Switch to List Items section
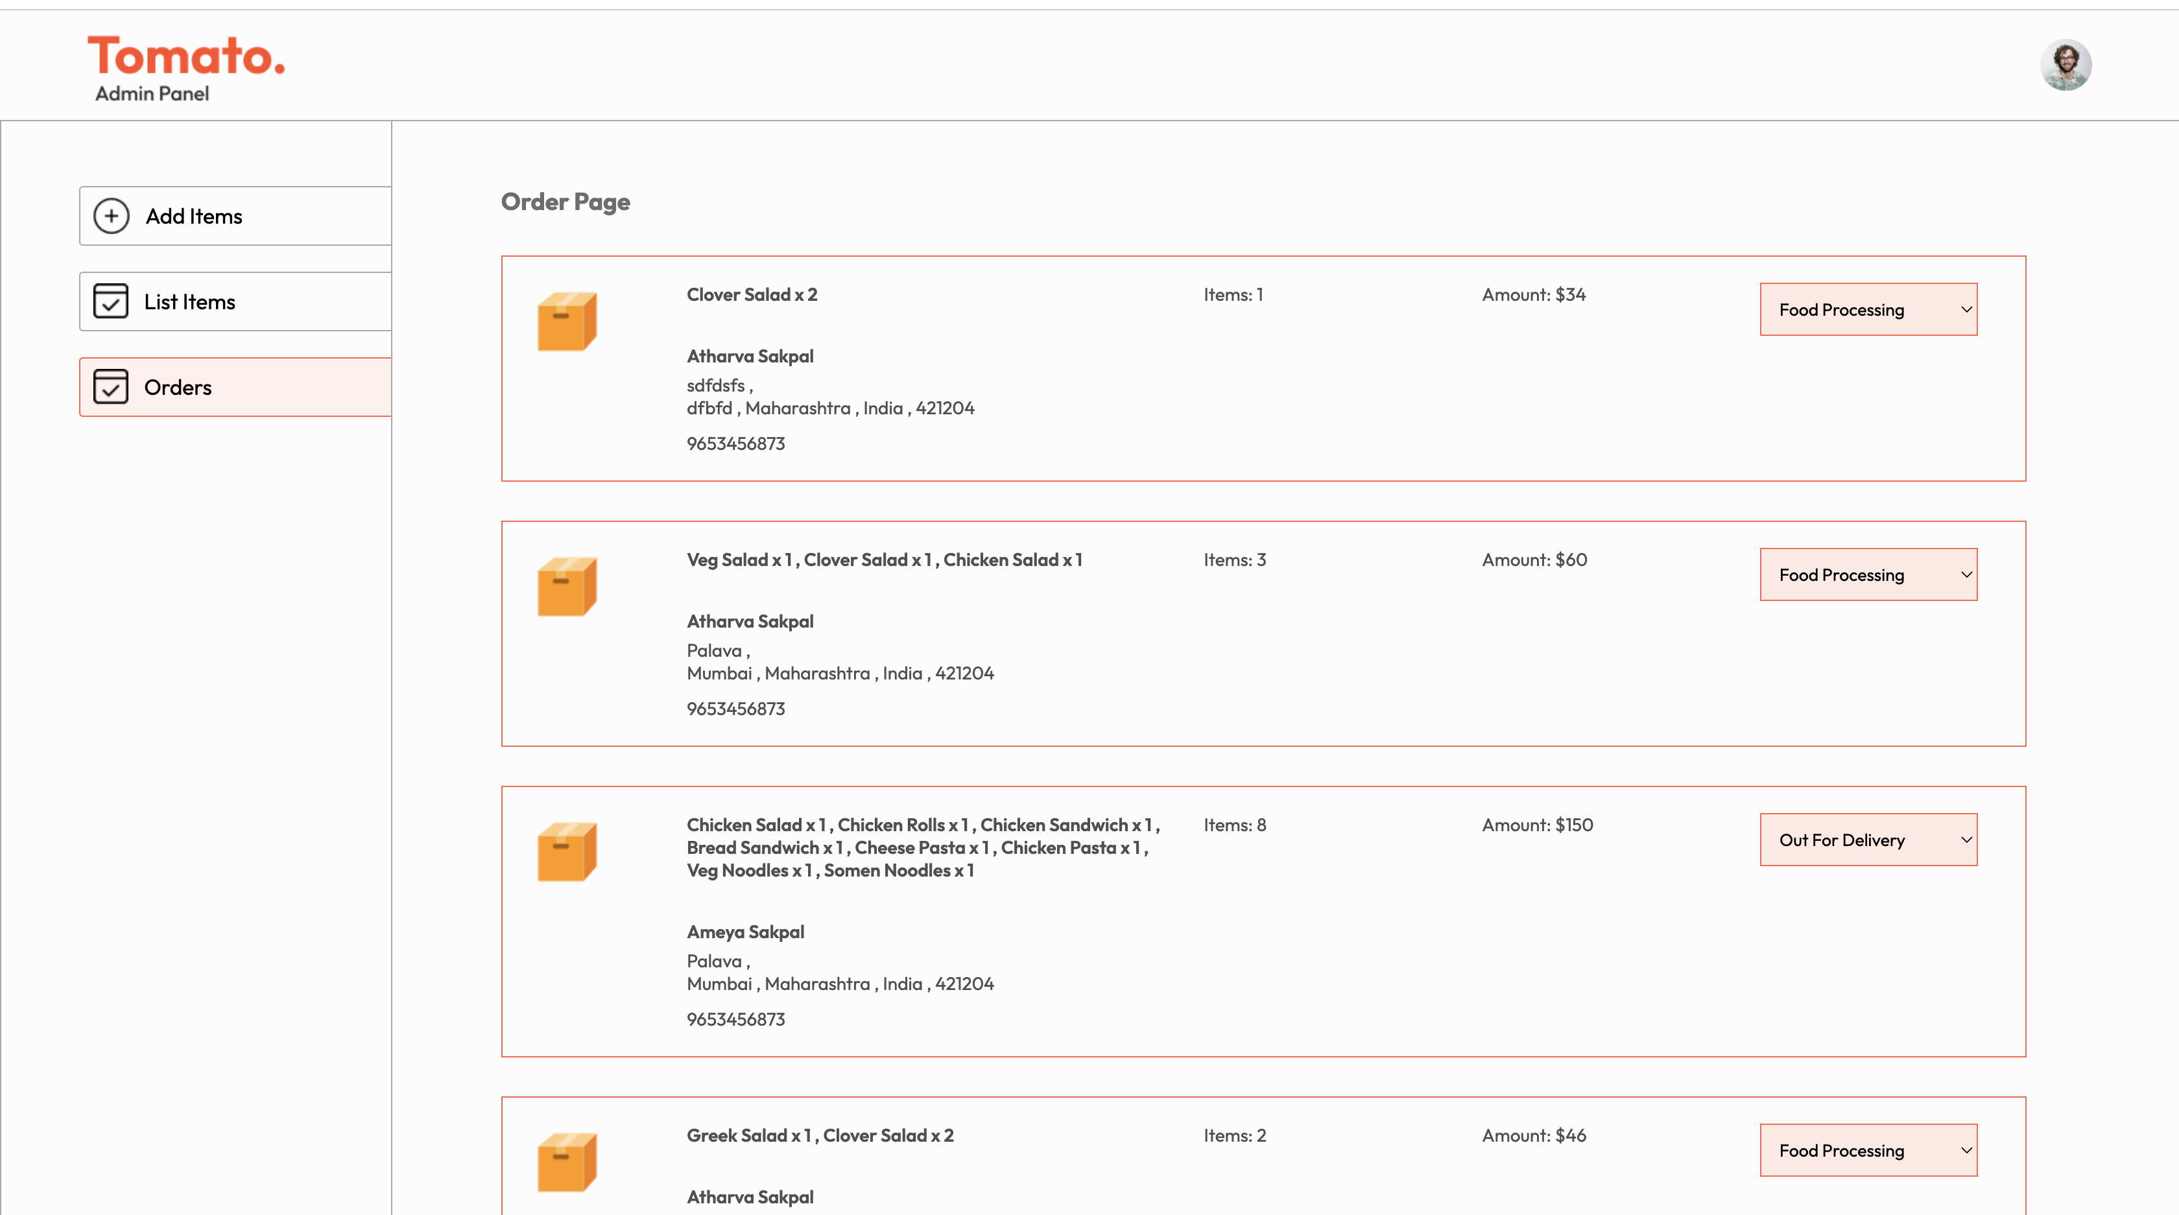Screen dimensions: 2179x1215 189,302
